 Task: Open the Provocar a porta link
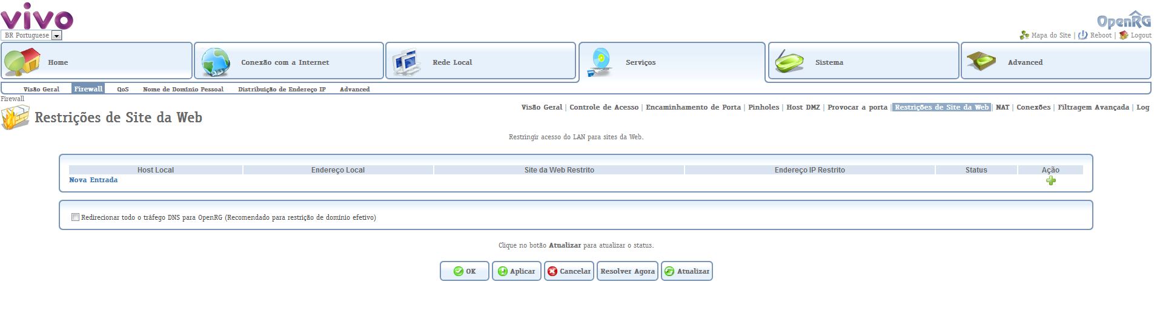[x=857, y=107]
